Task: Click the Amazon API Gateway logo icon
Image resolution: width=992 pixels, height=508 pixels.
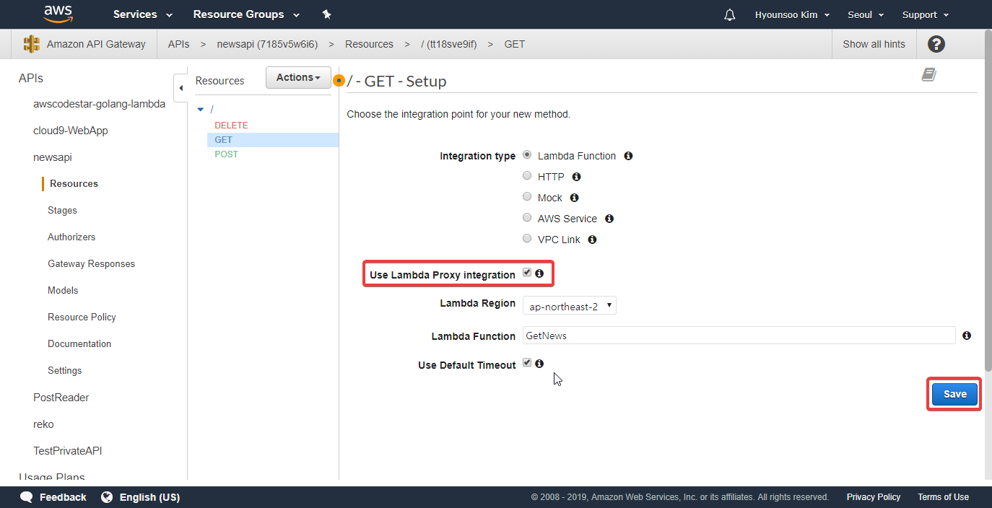Action: [x=32, y=44]
